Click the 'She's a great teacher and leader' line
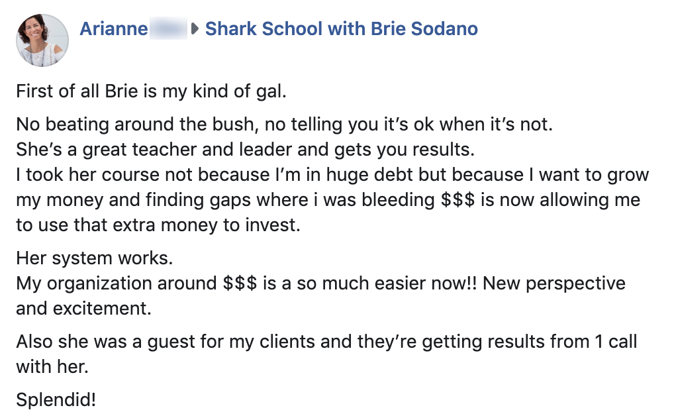This screenshot has width=674, height=416. click(x=246, y=149)
